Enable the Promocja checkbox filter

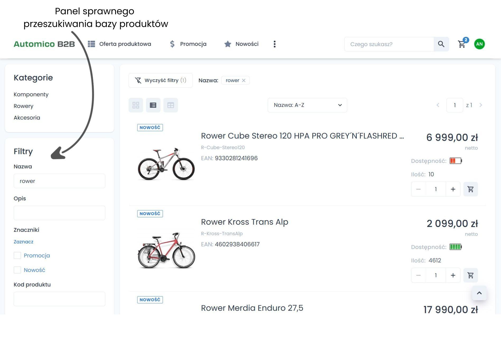point(17,255)
